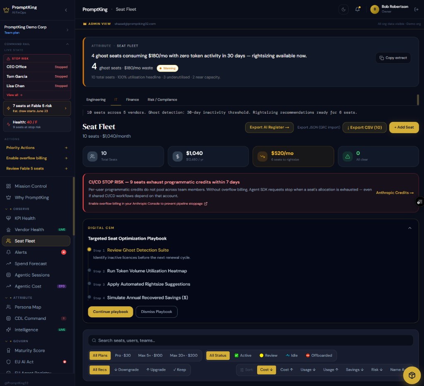The height and width of the screenshot is (386, 424).
Task: Click the sidebar scrollbar
Action: [74, 206]
